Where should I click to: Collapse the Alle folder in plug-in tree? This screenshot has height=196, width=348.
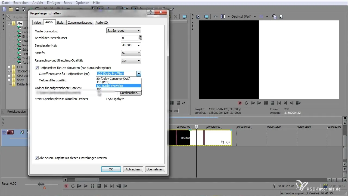click(x=9, y=23)
